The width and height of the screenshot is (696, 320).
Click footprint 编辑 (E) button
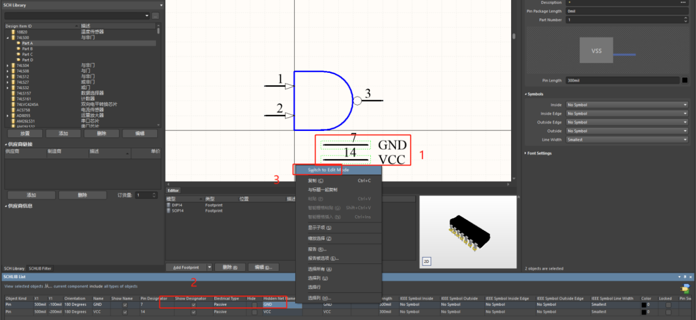[263, 267]
